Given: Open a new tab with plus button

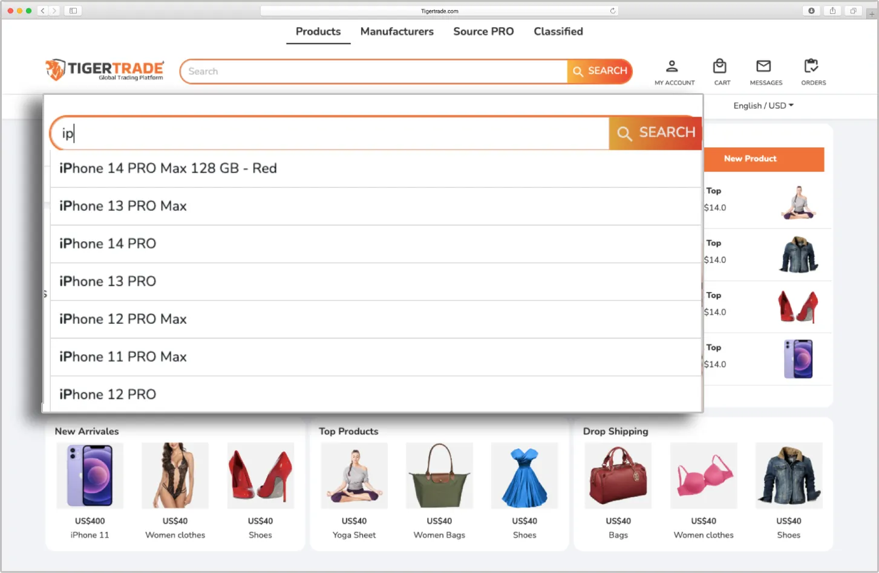Looking at the screenshot, I should (872, 13).
